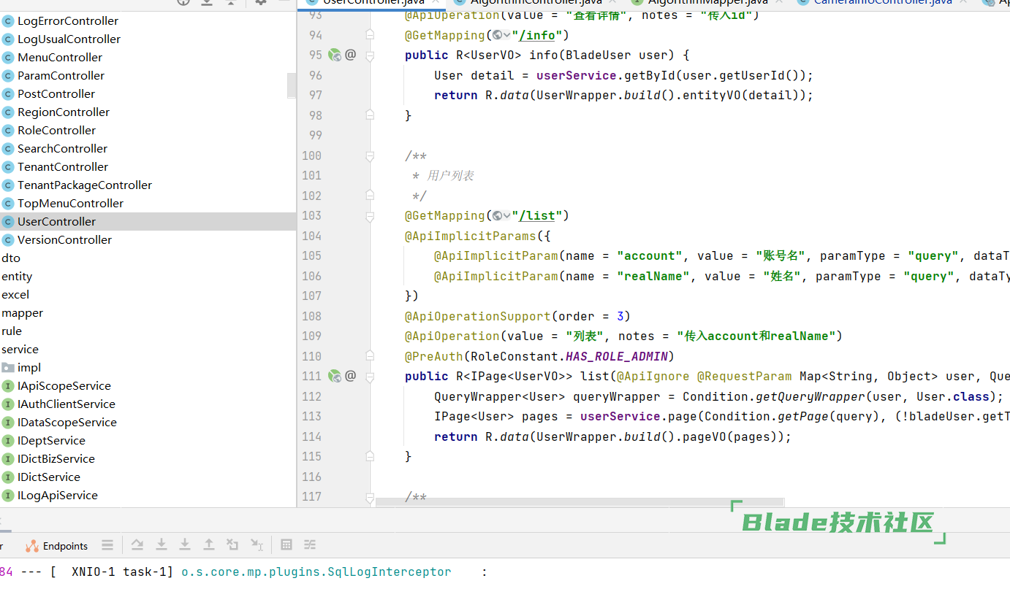Open URL actions dropdown next to "/info"

pos(506,35)
